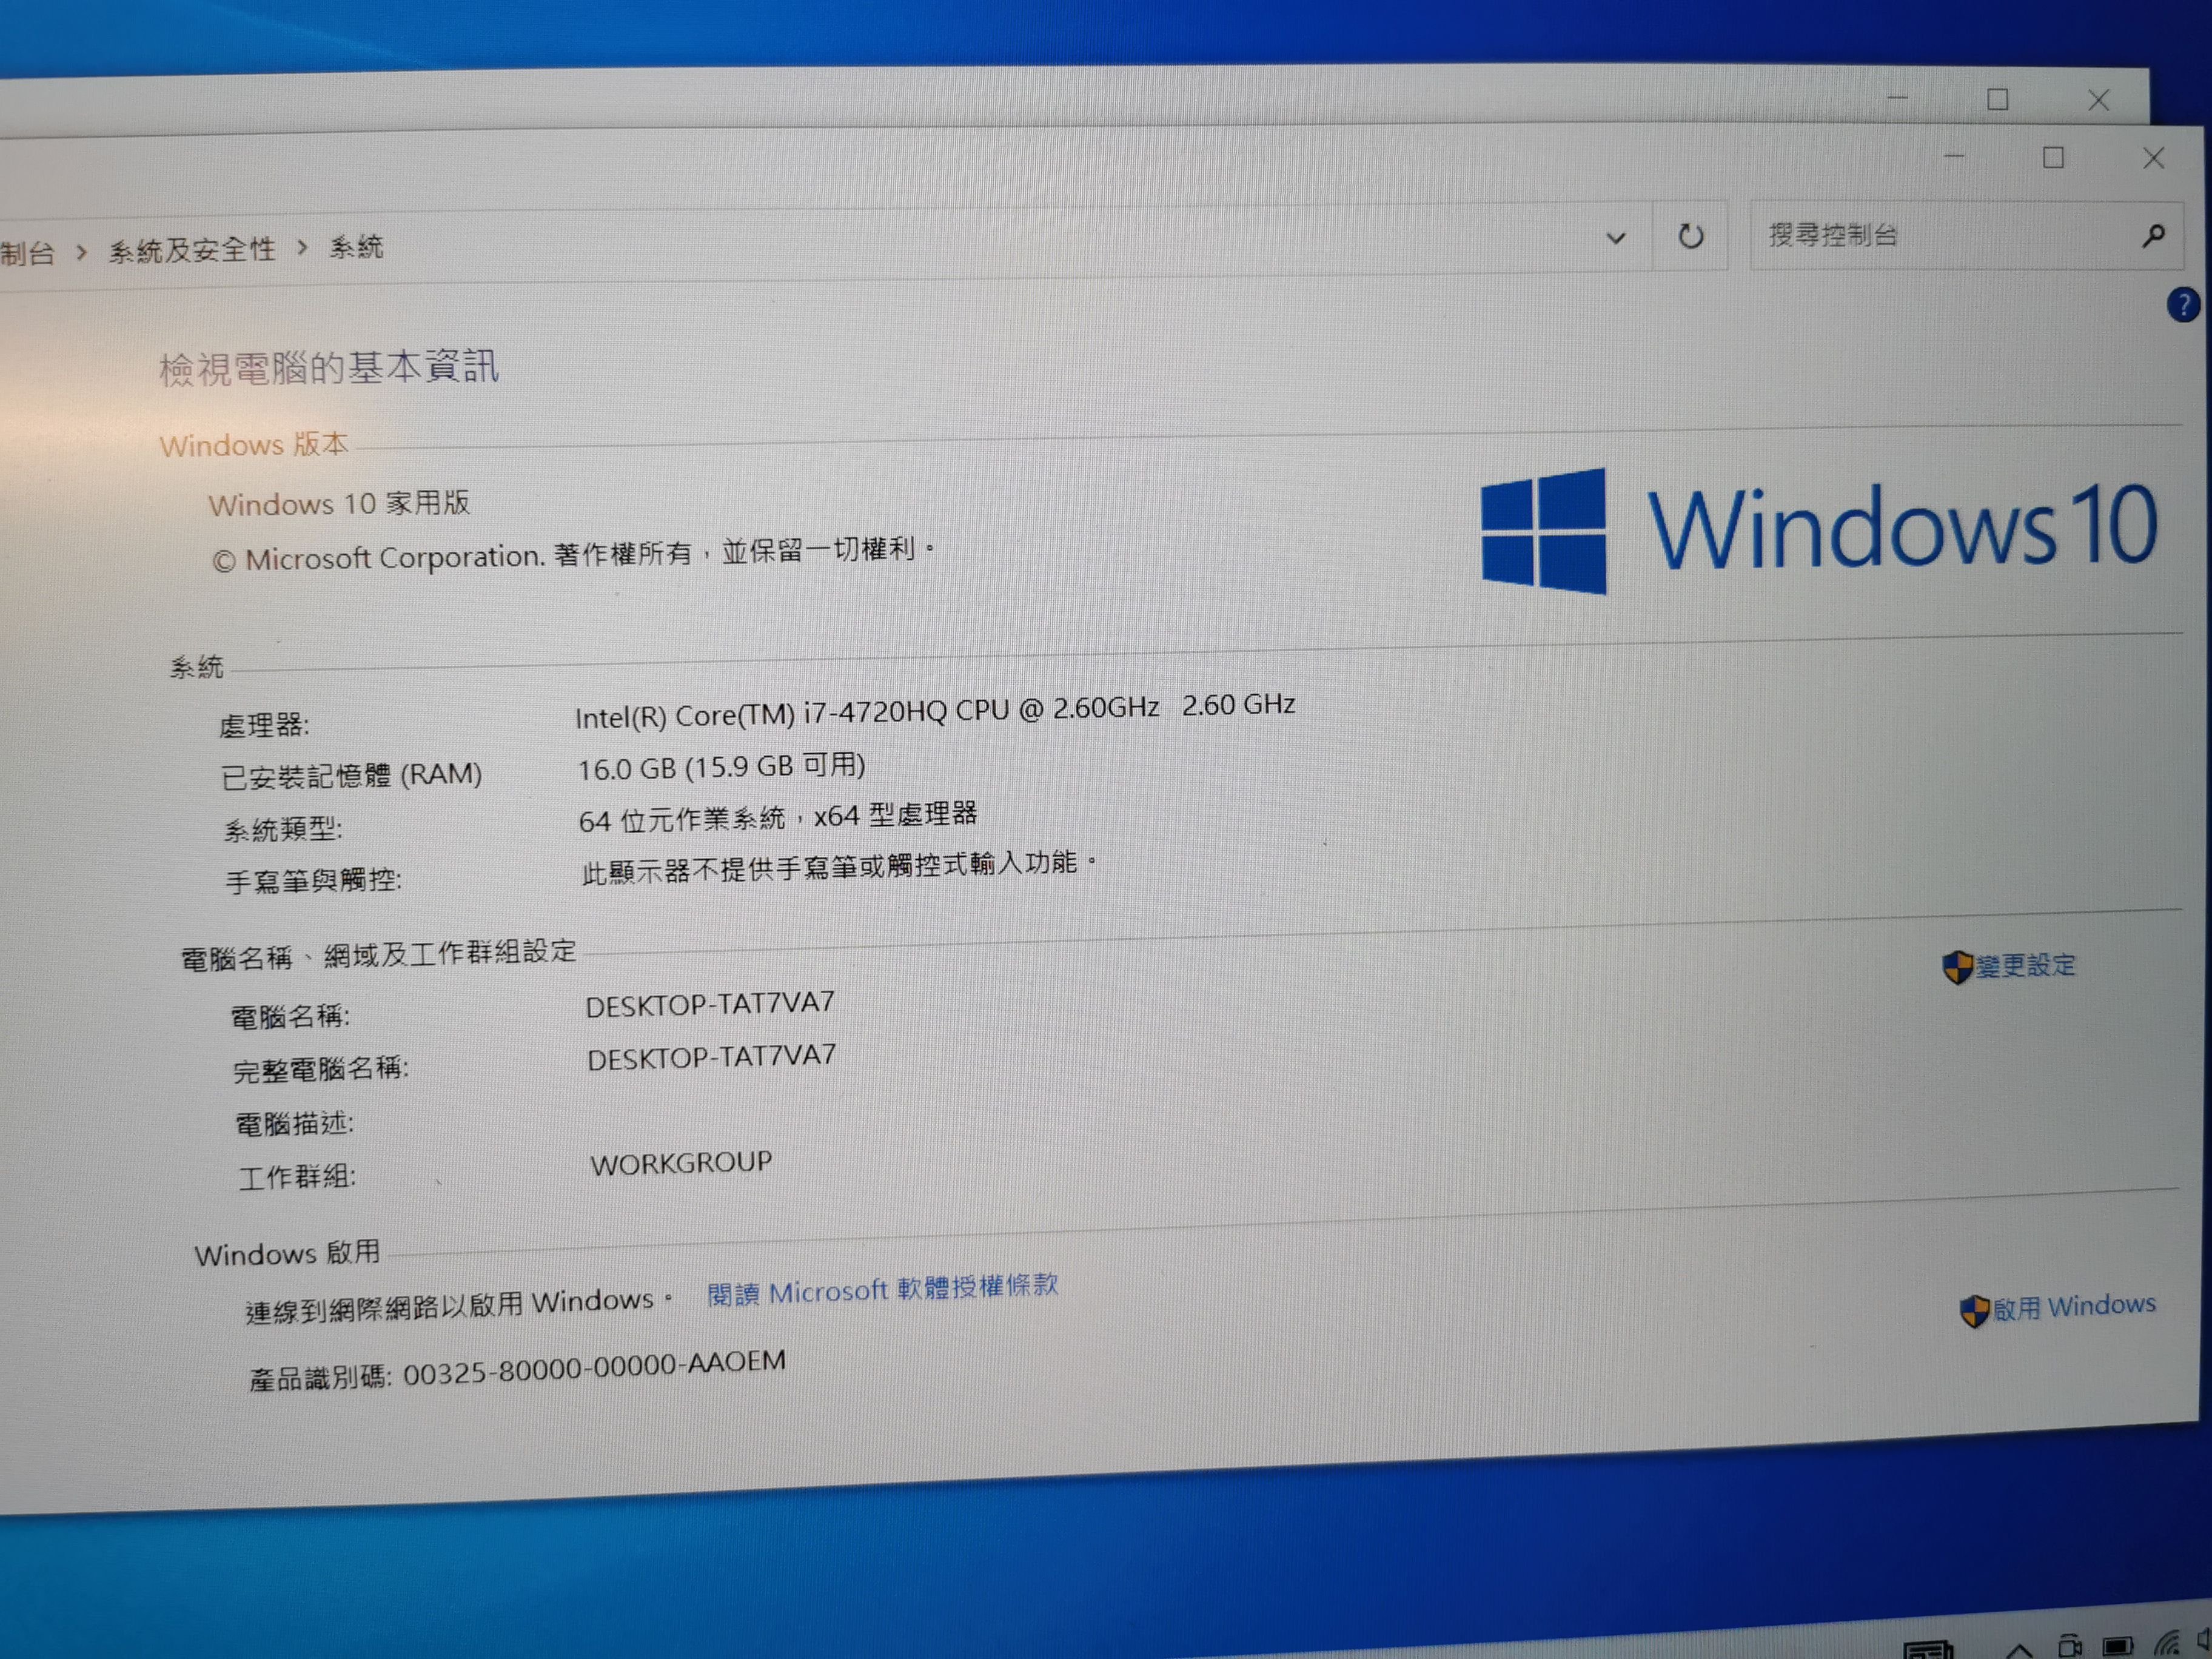Click product ID 00325-80000-00000-AAOEM
The image size is (2212, 1659).
click(x=595, y=1368)
